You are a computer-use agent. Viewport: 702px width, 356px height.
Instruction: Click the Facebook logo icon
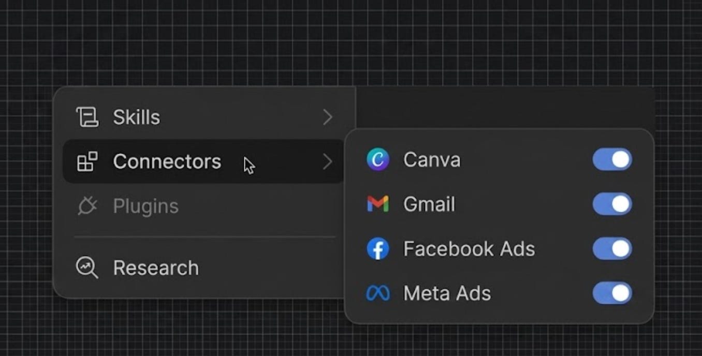click(378, 249)
